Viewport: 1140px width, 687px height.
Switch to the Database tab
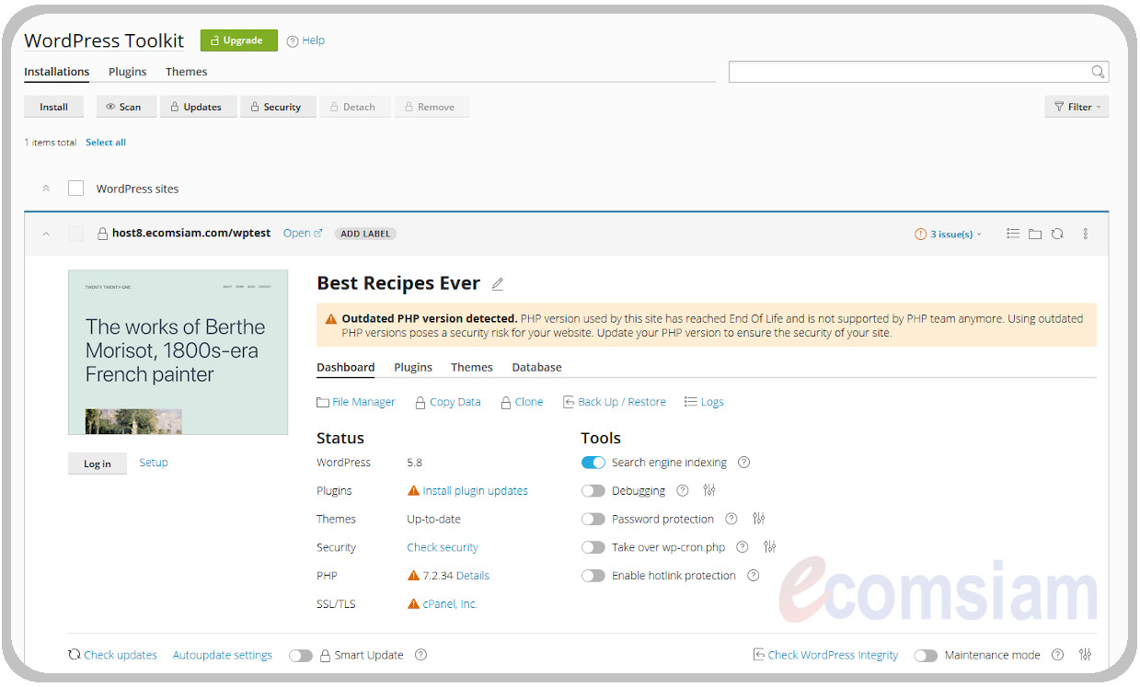pyautogui.click(x=536, y=367)
